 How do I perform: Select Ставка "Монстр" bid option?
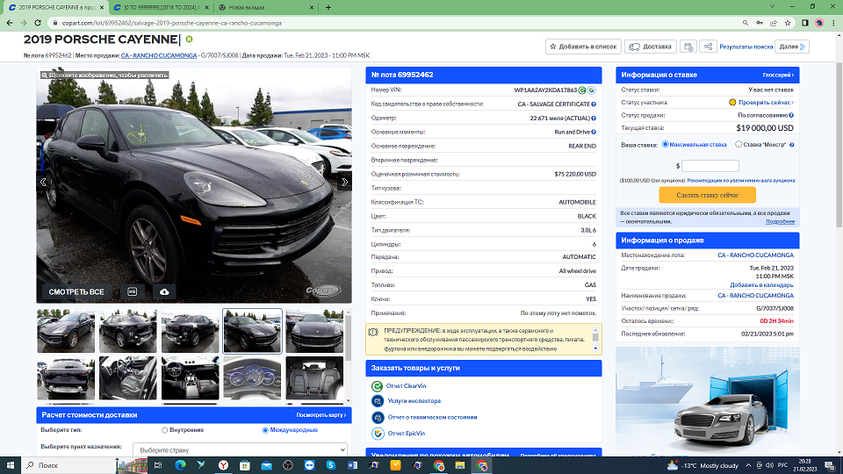(x=739, y=145)
